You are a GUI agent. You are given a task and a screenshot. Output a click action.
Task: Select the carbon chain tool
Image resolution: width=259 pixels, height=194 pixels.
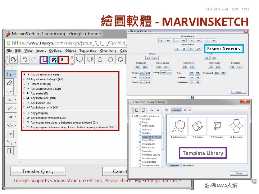10,125
